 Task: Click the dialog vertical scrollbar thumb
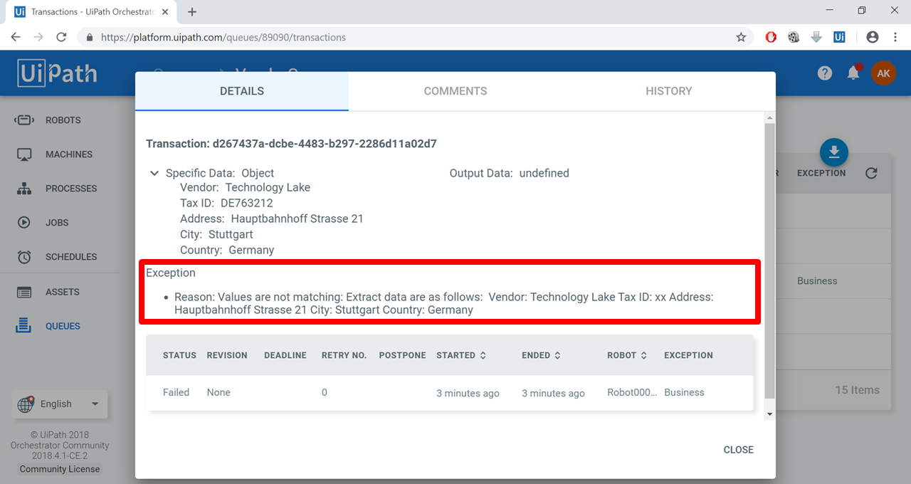point(769,260)
